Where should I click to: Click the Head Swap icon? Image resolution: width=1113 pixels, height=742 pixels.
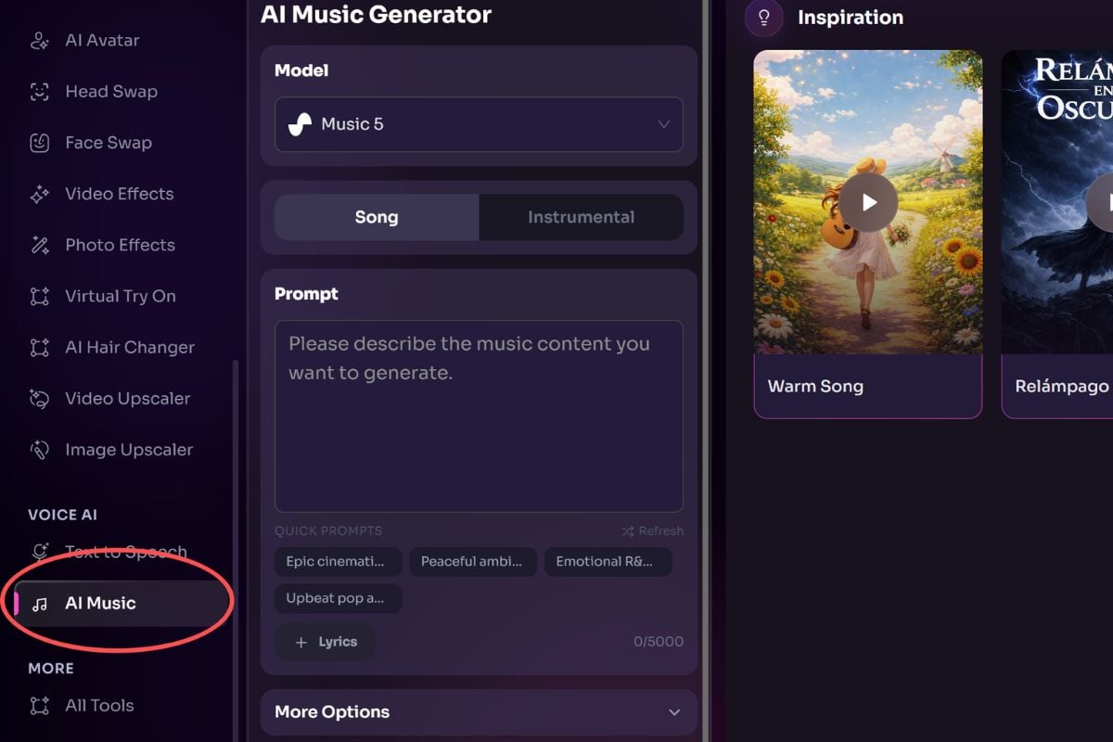(x=39, y=92)
